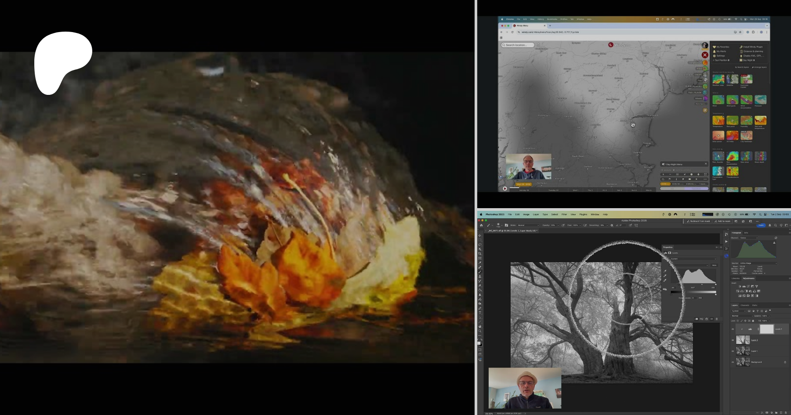Open the layer blend mode Normal dropdown
Image resolution: width=791 pixels, height=415 pixels.
tap(741, 316)
